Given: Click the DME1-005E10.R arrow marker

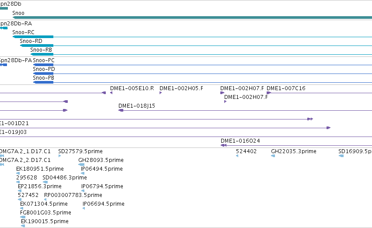Looking at the screenshot, I should pos(111,93).
